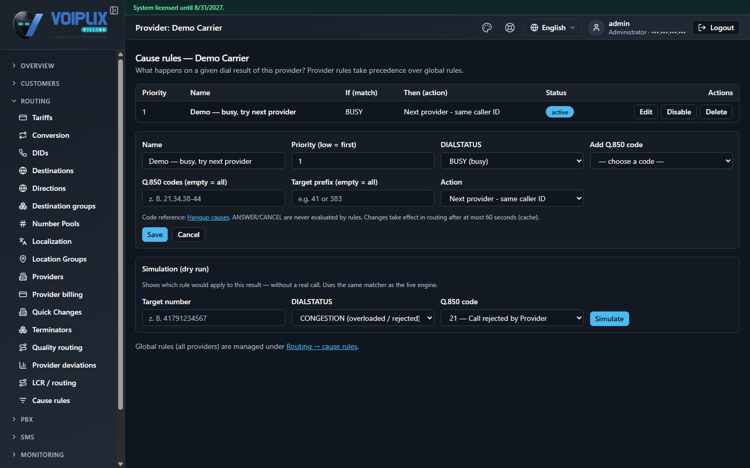Open the Action dropdown
The image size is (750, 468).
(x=512, y=199)
